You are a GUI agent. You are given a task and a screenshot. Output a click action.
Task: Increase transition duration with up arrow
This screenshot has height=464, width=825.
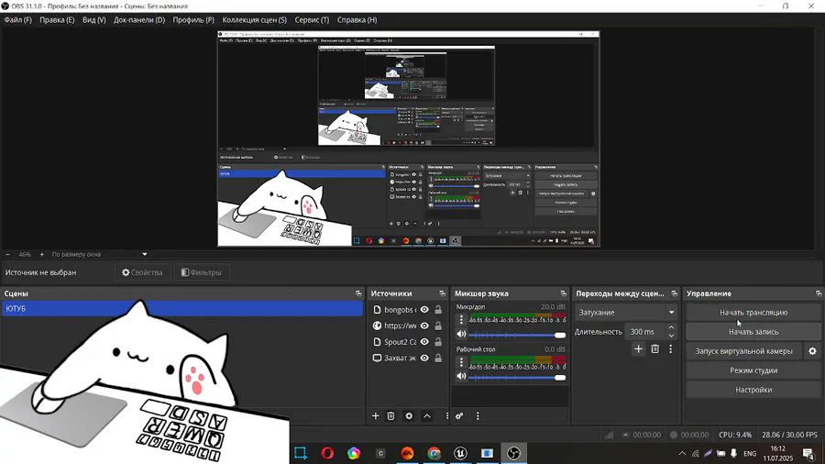(671, 327)
